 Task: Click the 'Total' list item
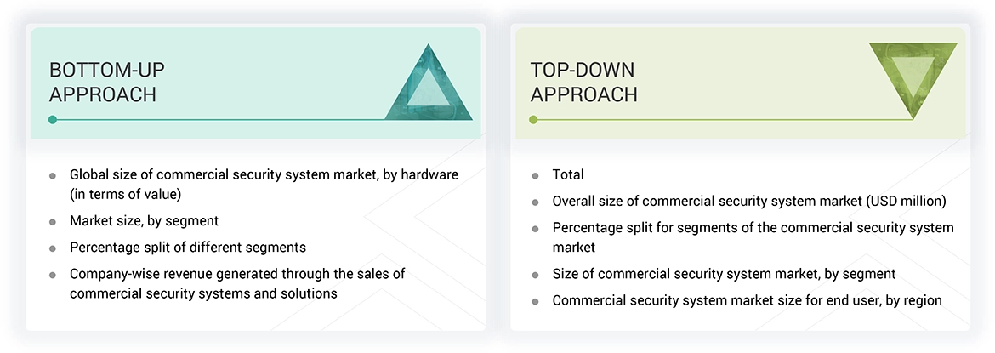[x=568, y=174]
